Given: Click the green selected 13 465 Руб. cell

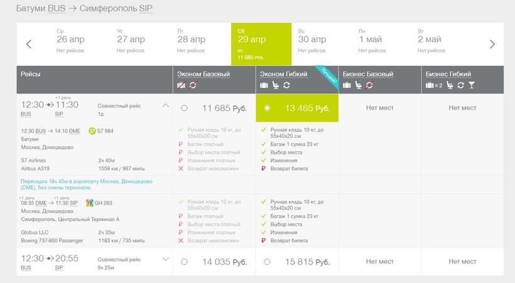Looking at the screenshot, I should (297, 108).
